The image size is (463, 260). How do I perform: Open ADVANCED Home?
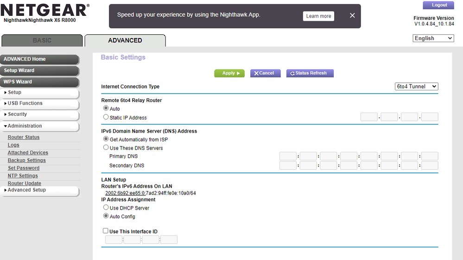click(x=39, y=59)
